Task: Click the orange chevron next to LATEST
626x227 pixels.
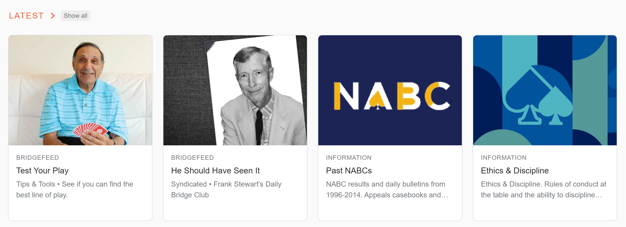Action: [x=53, y=16]
